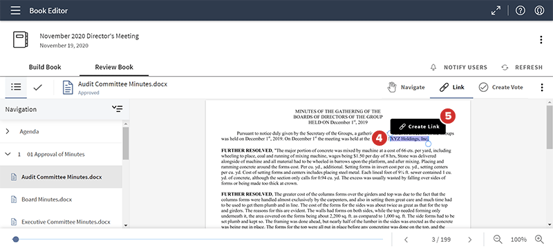This screenshot has height=250, width=553.
Task: Click the fullscreen expand arrows icon
Action: point(496,10)
